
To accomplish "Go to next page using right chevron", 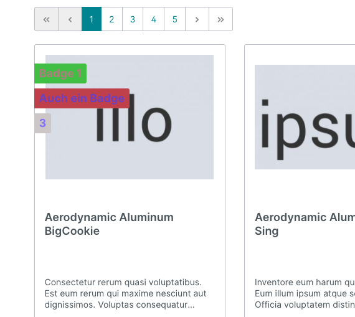I will click(x=197, y=19).
